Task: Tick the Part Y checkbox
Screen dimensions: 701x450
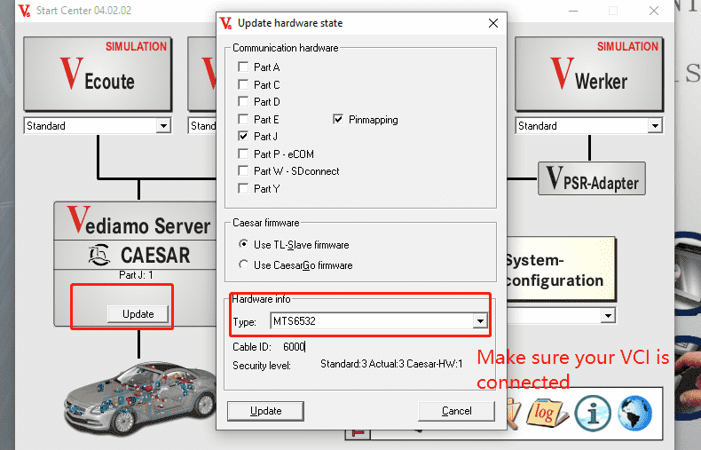Action: click(243, 189)
